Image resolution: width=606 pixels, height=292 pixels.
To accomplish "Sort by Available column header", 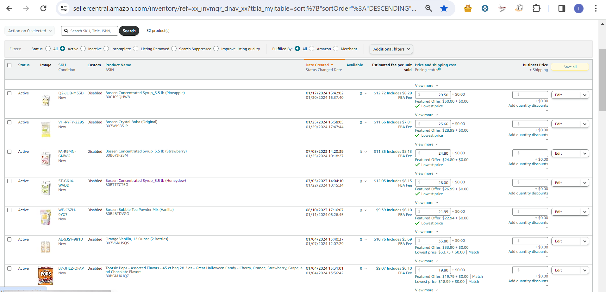I will tap(355, 65).
